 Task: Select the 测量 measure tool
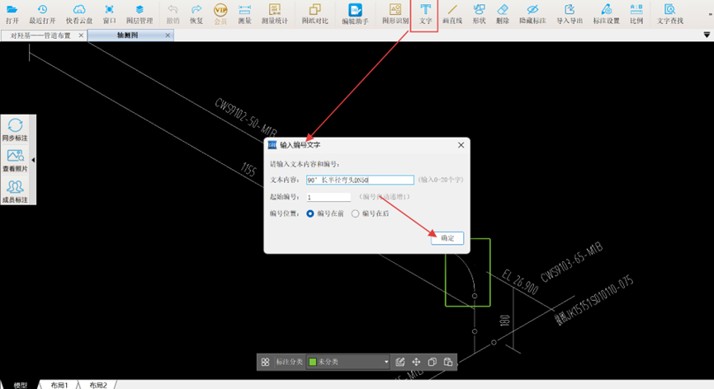(x=244, y=14)
